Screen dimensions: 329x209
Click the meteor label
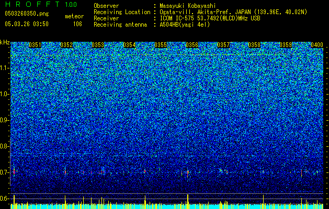74,16
